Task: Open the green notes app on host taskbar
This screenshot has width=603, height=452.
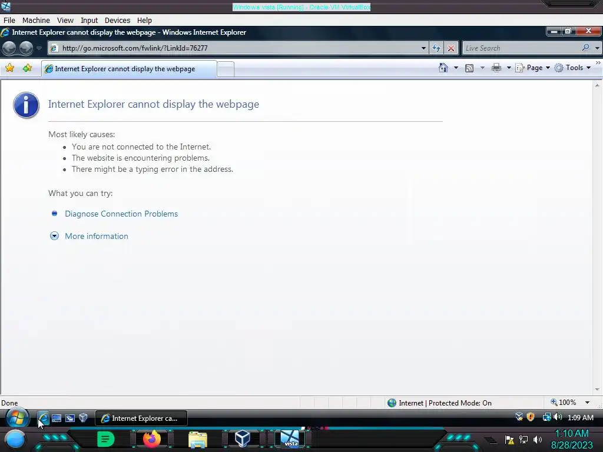Action: coord(105,439)
